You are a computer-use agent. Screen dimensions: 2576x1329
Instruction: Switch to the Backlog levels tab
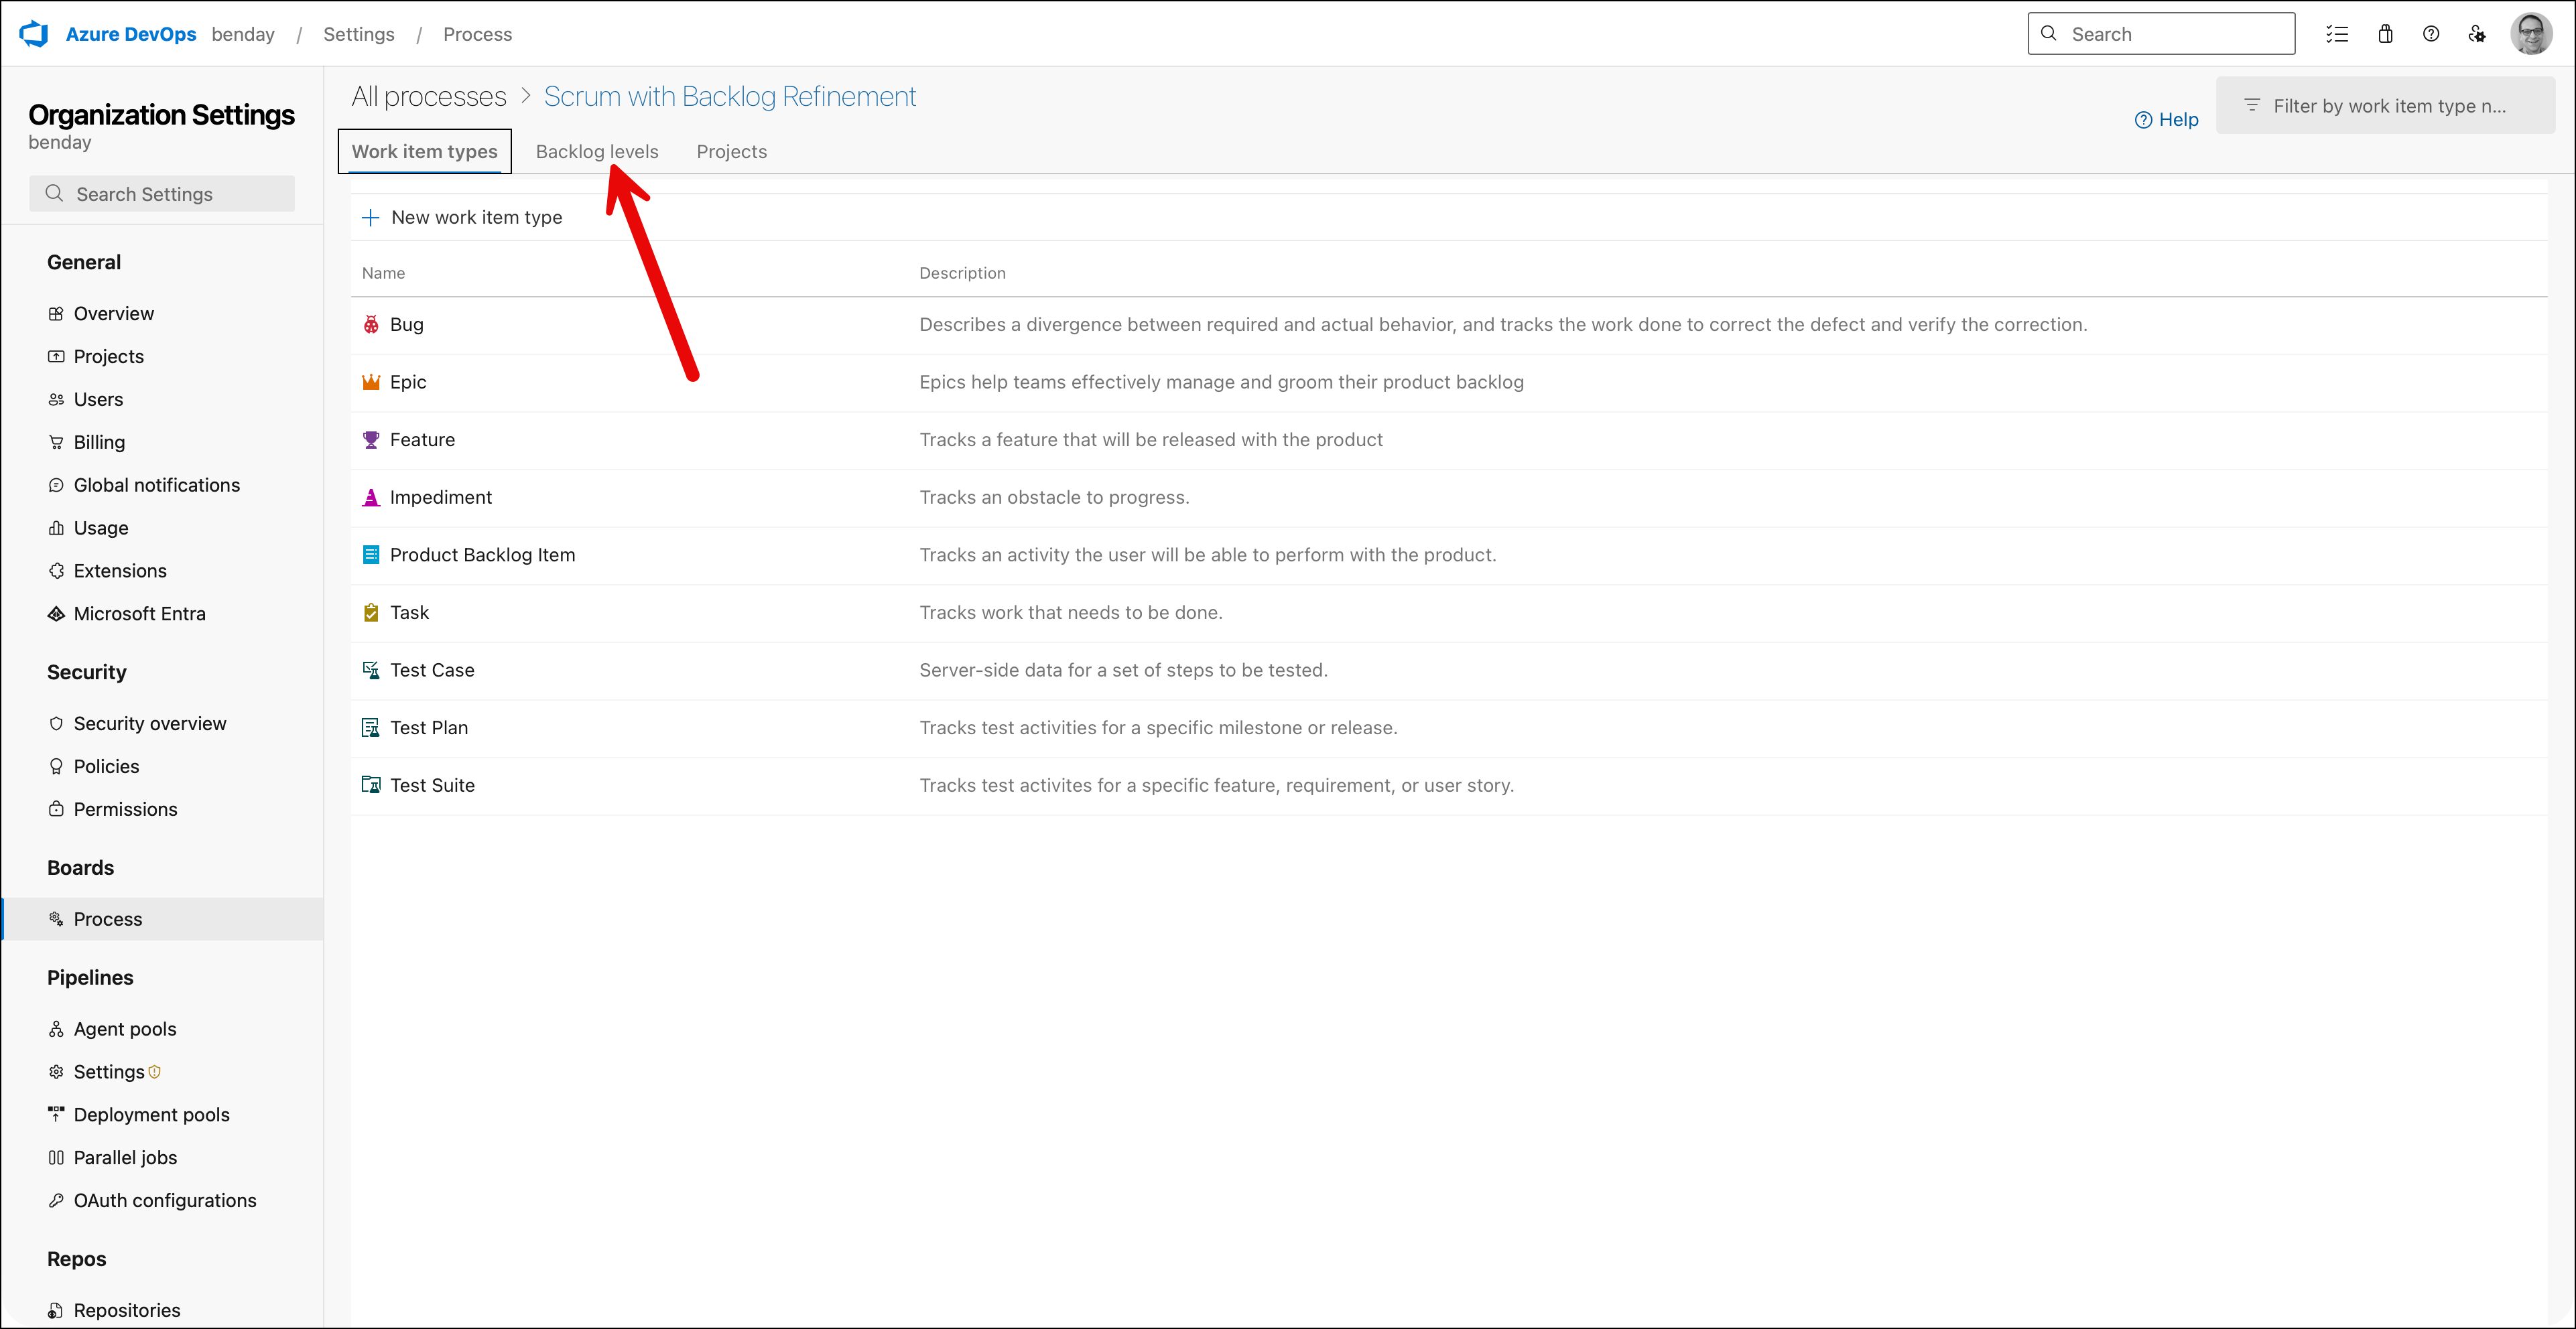(x=596, y=151)
